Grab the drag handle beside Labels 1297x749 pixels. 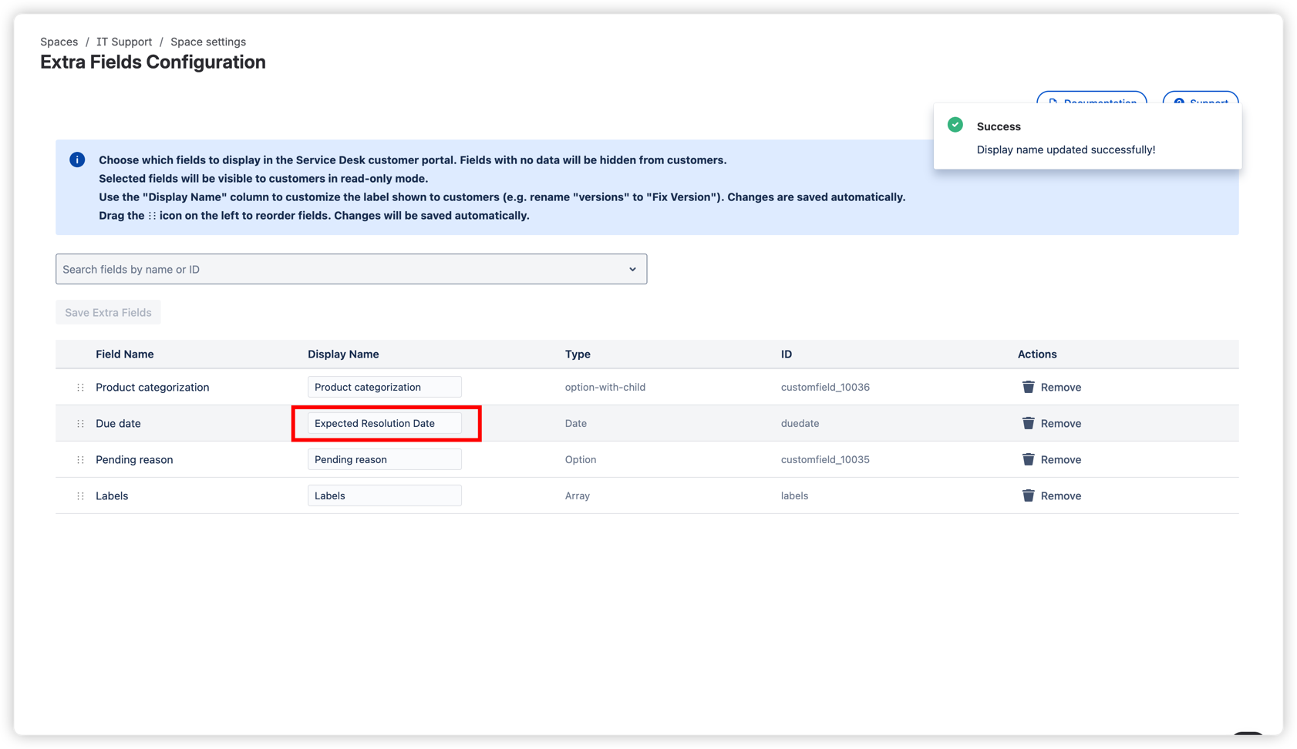point(80,495)
